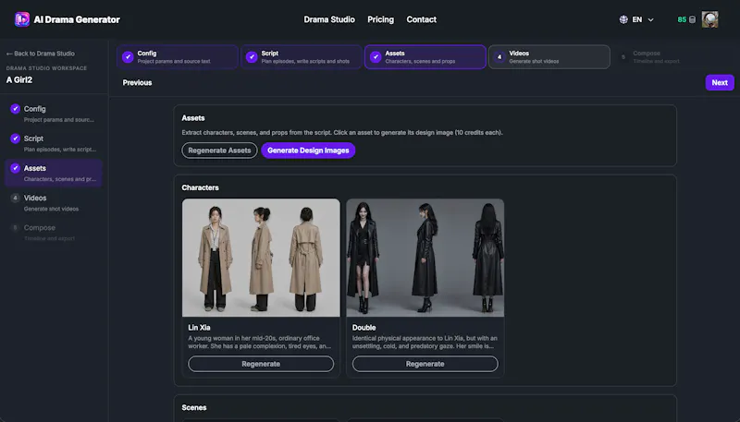740x422 pixels.
Task: Click the Double character name
Action: point(364,327)
